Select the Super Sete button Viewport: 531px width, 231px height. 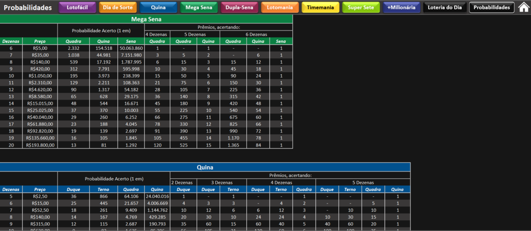point(361,7)
